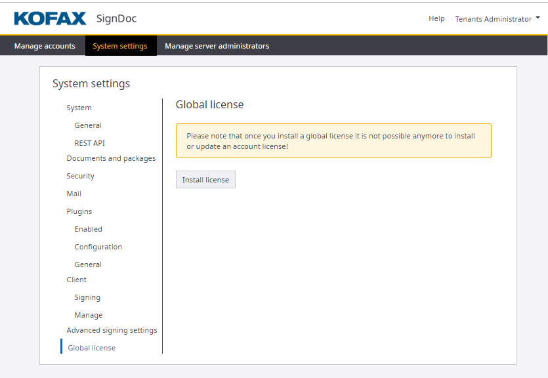Open Advanced signing settings
This screenshot has height=378, width=548.
[x=112, y=330]
